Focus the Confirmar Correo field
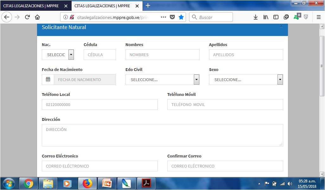325x190 pixels. [x=225, y=166]
